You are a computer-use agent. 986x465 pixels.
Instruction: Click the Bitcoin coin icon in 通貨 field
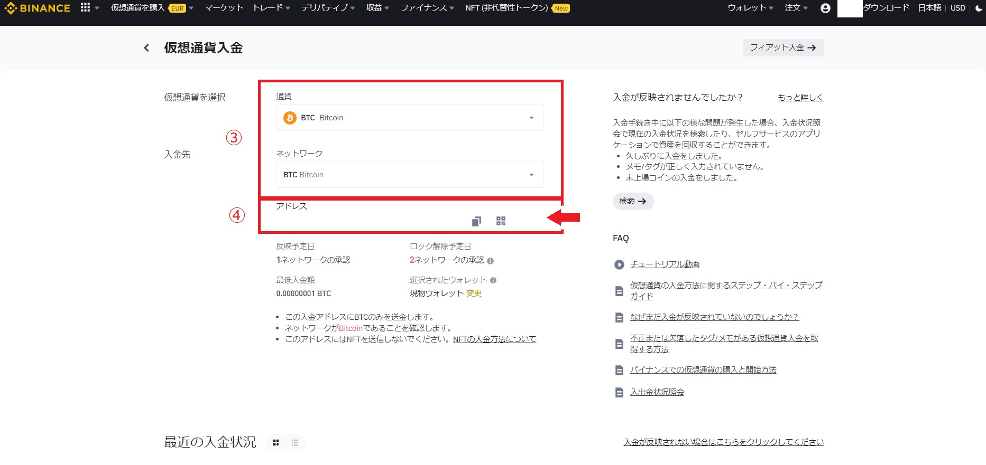coord(290,118)
